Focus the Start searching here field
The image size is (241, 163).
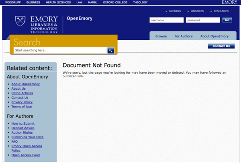[60, 50]
